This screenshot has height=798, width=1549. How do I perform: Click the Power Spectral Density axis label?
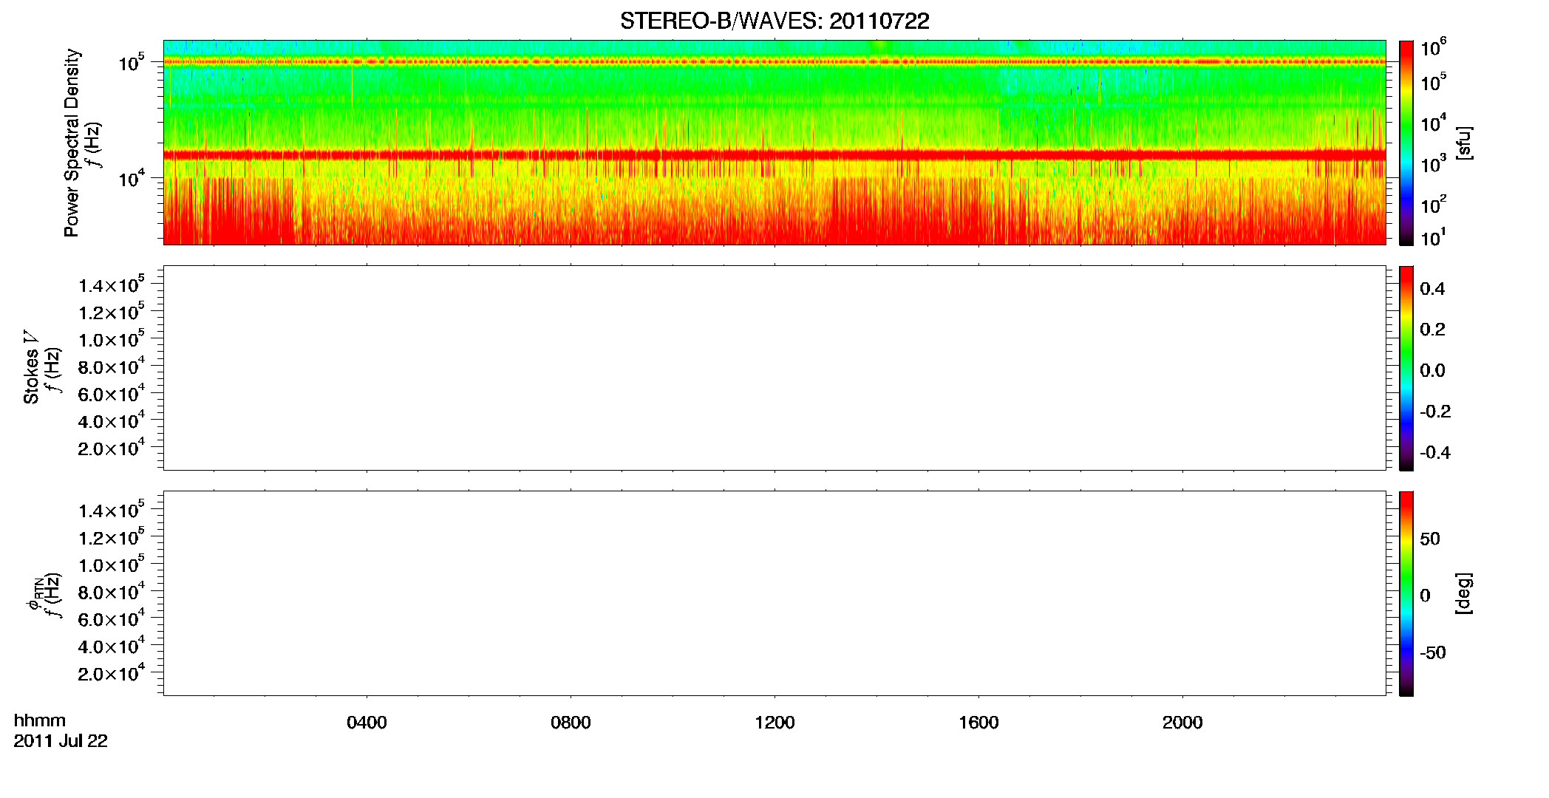point(72,143)
